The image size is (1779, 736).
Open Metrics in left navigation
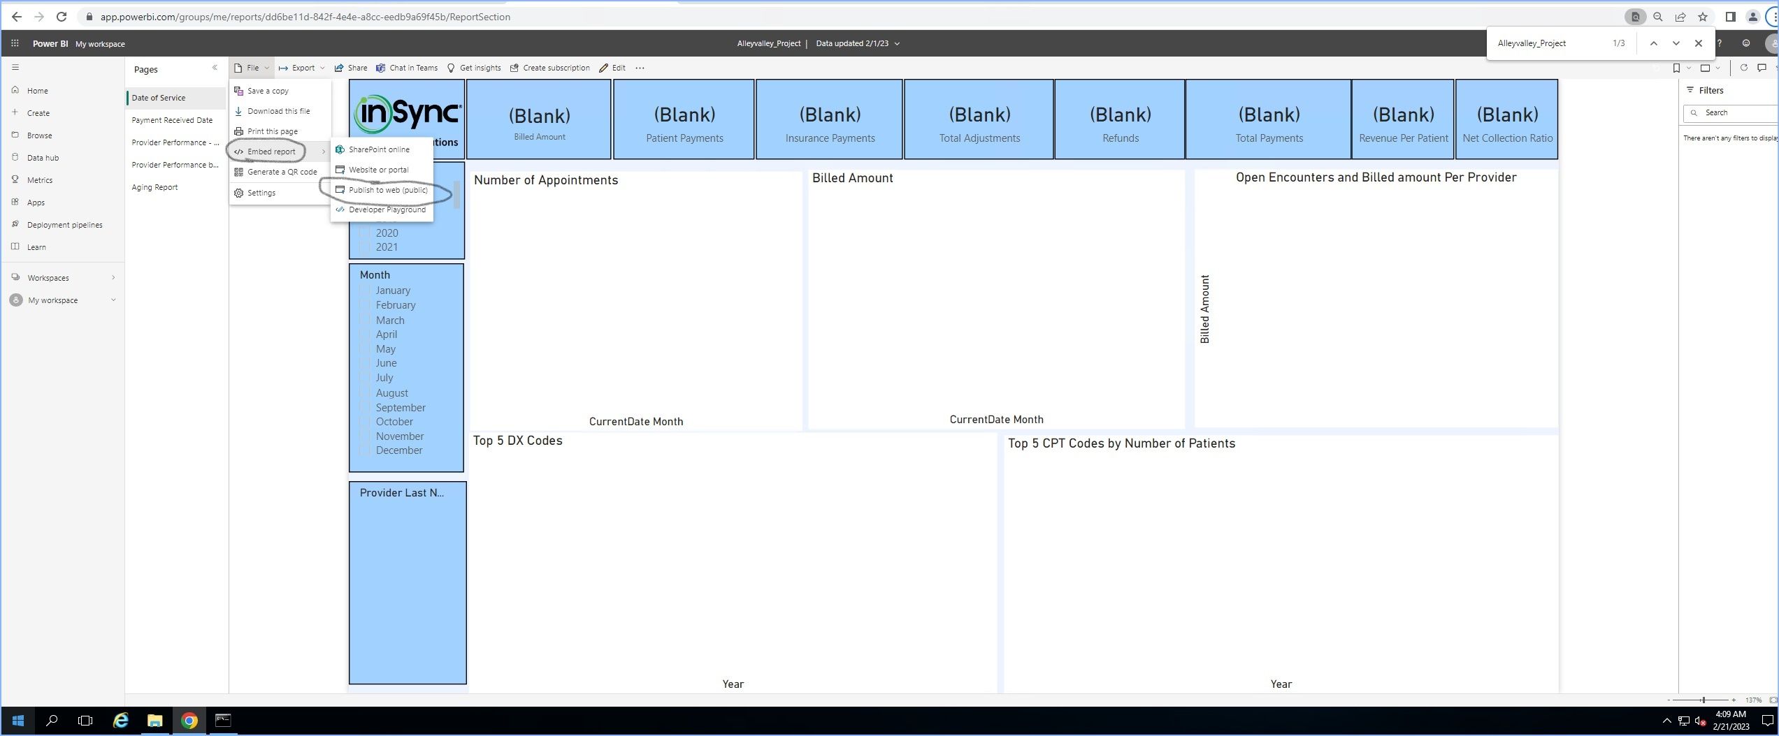tap(39, 180)
